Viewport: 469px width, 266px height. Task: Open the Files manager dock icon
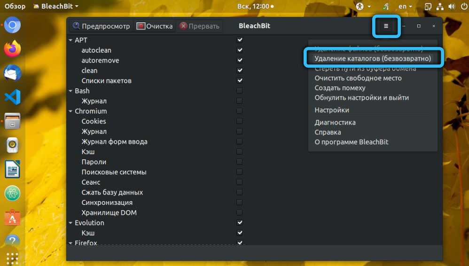coord(12,121)
